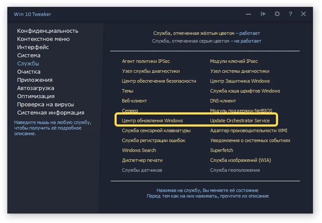Toggle Уведомления о системных событиях service
Screen dimensions: 322x223
(x=250, y=140)
